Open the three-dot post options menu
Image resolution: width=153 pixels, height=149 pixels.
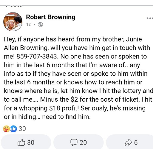(150, 18)
